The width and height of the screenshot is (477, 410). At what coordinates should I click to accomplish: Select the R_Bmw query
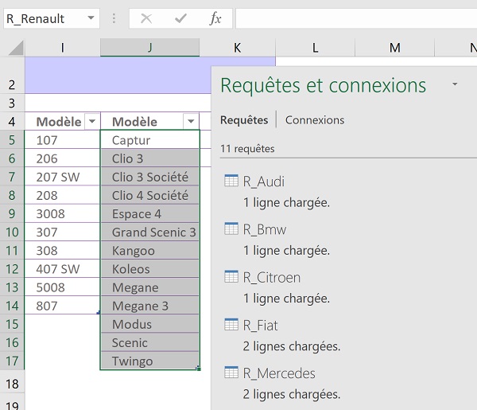(x=265, y=229)
